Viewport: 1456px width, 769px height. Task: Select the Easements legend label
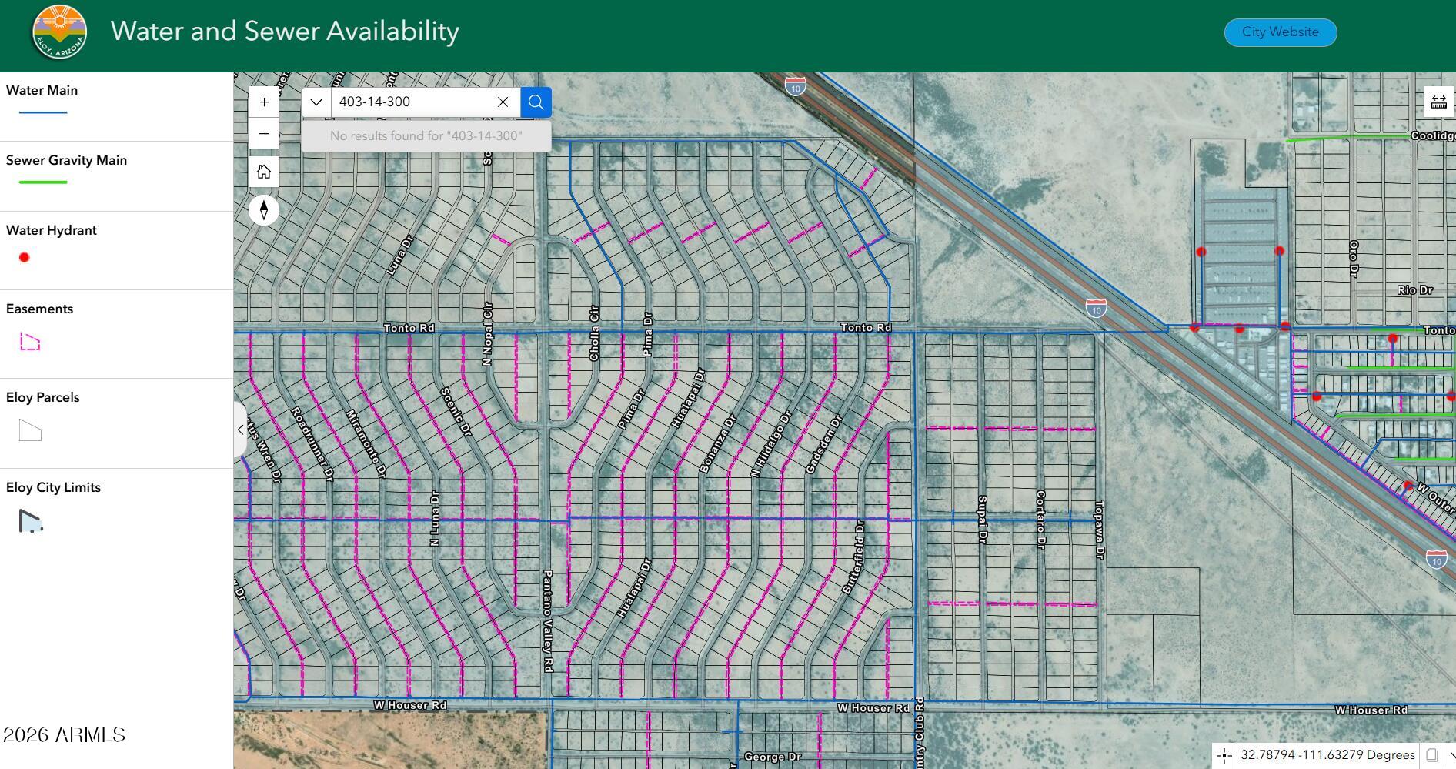(39, 309)
